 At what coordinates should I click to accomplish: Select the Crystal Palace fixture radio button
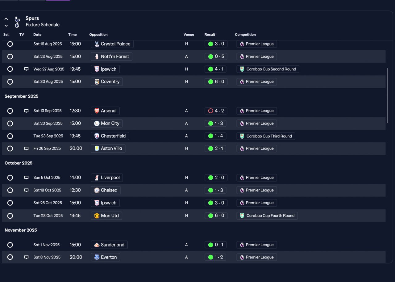10,44
